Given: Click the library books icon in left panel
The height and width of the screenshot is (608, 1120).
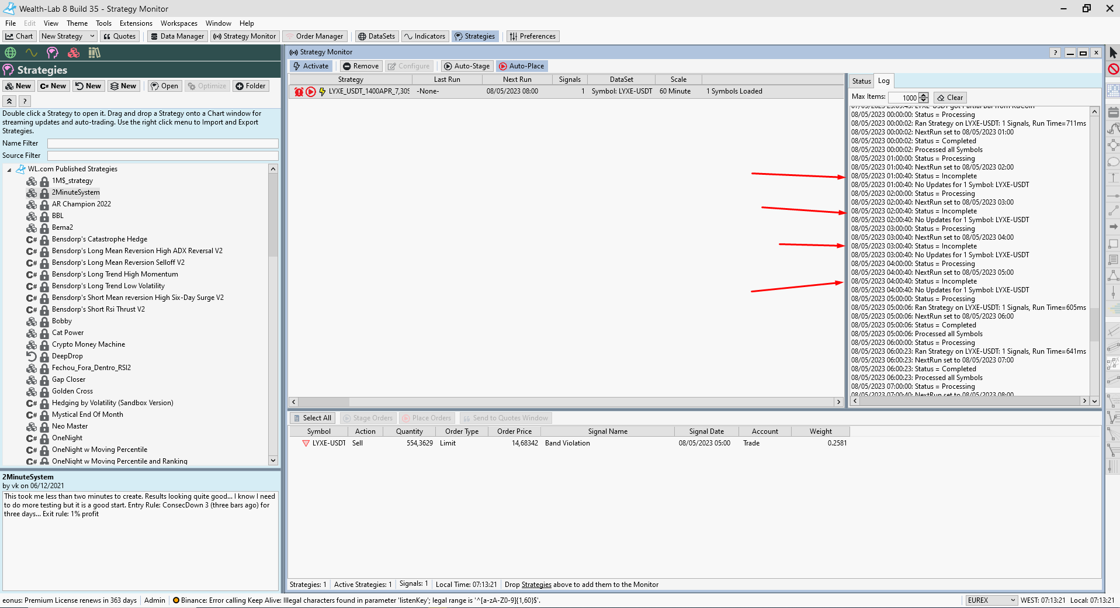Looking at the screenshot, I should point(94,53).
